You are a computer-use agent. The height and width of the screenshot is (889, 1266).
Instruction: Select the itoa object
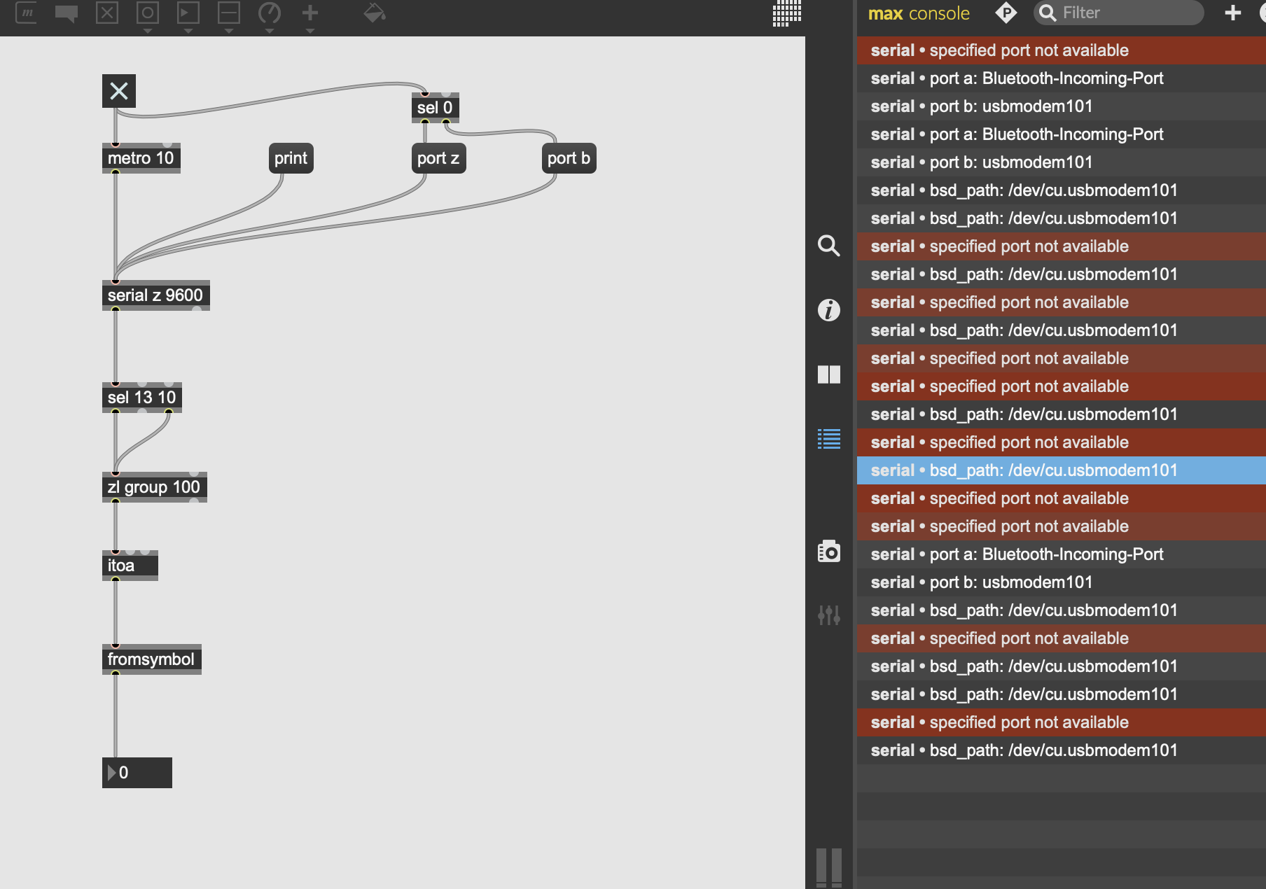click(130, 566)
